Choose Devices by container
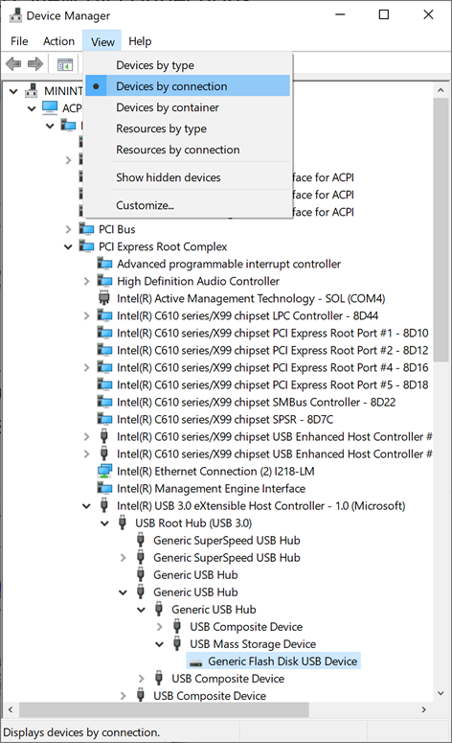The width and height of the screenshot is (452, 743). [x=188, y=107]
